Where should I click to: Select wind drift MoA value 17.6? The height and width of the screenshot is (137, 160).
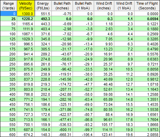coord(124,120)
